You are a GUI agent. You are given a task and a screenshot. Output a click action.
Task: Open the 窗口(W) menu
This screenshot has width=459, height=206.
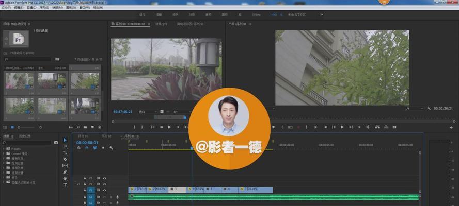[x=84, y=7]
